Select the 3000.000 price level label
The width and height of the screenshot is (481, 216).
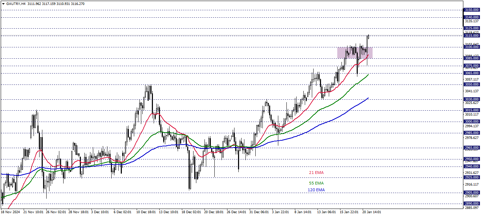point(472,122)
